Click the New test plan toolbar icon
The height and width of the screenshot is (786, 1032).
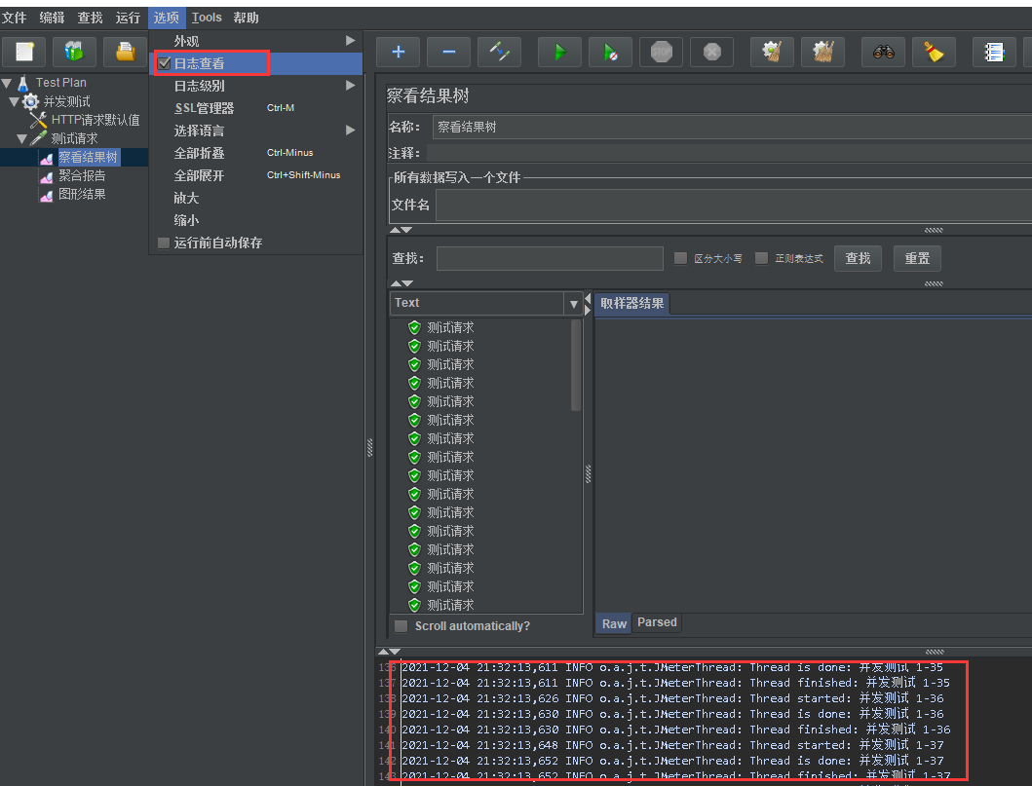point(24,52)
